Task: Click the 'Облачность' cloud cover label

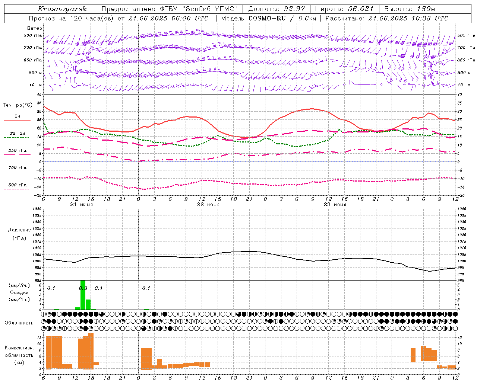Action: point(19,323)
